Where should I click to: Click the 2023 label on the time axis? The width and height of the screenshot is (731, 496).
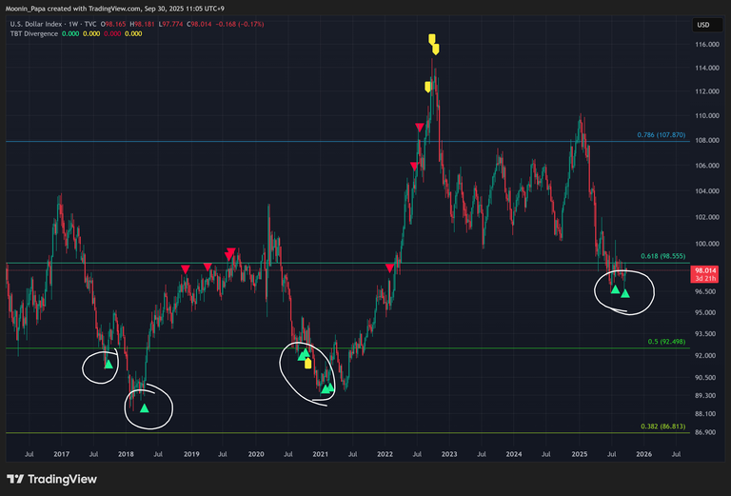[x=449, y=455]
